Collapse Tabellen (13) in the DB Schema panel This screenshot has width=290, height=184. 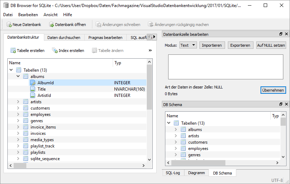click(169, 123)
